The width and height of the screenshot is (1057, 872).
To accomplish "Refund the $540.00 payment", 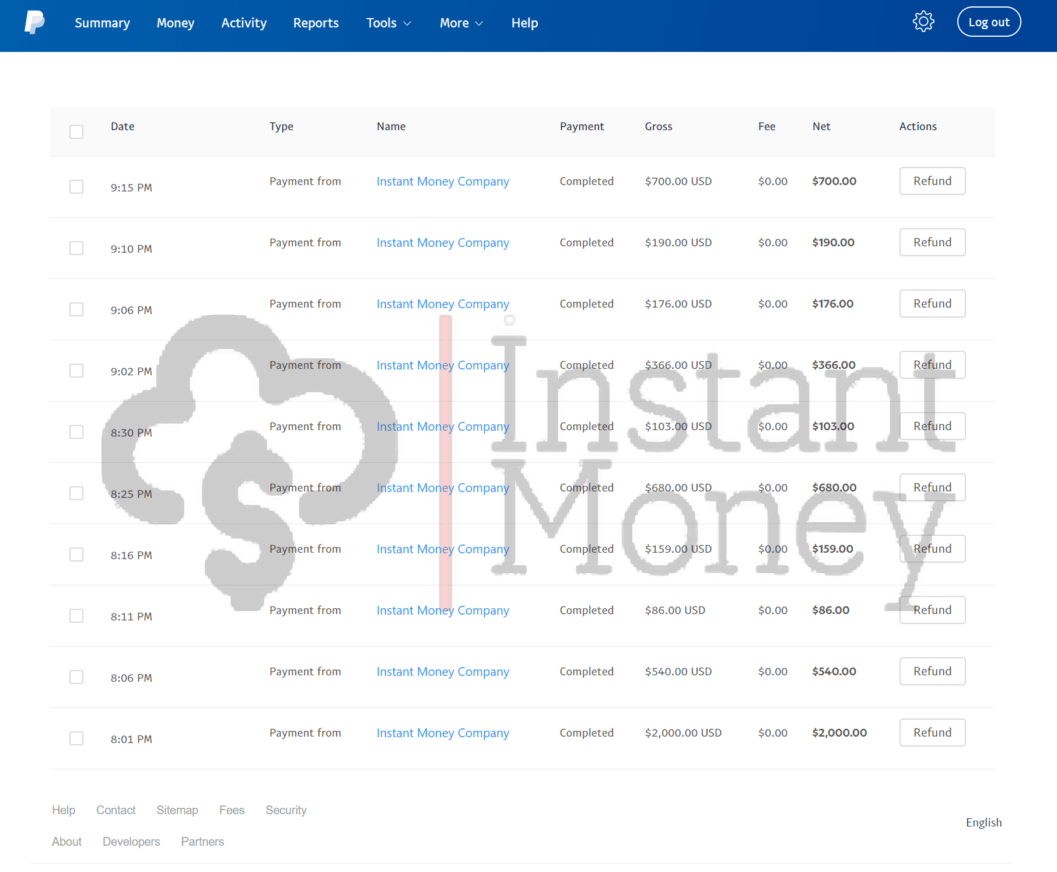I will click(x=932, y=671).
